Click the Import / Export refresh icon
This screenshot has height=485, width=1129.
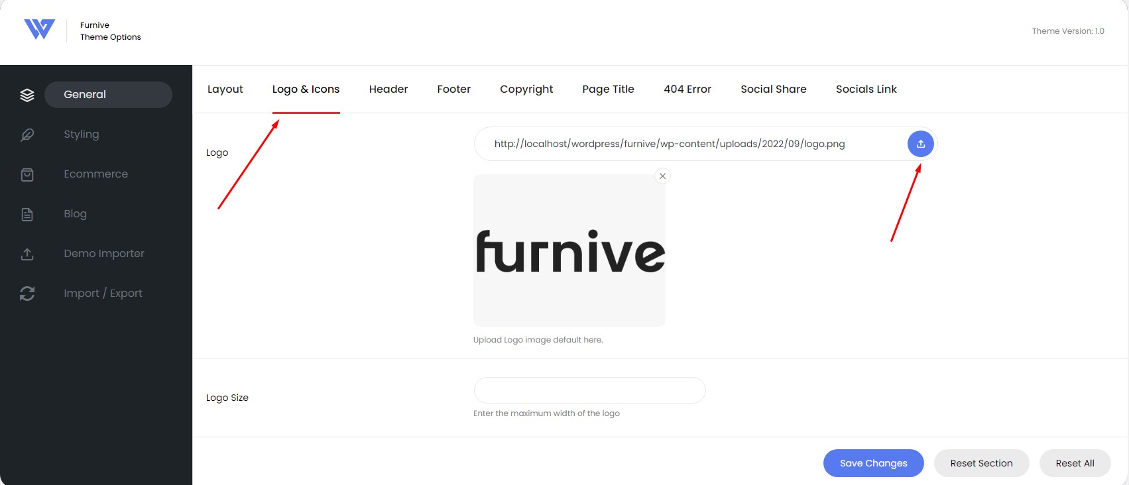click(27, 294)
